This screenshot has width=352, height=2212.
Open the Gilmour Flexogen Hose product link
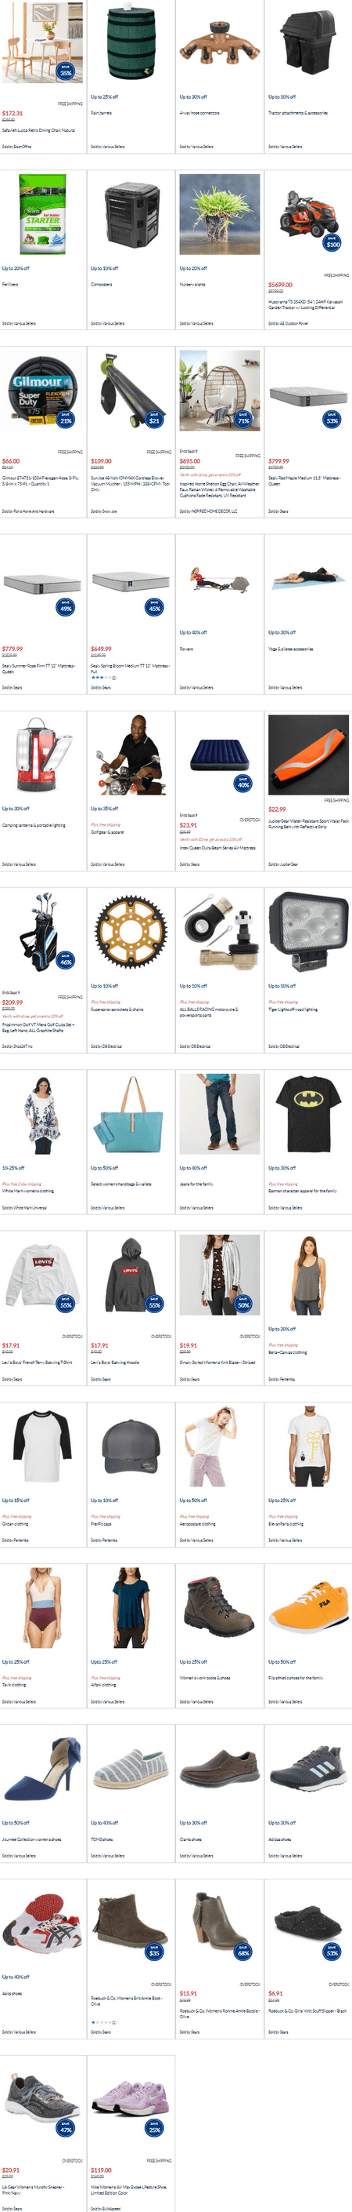pos(40,481)
